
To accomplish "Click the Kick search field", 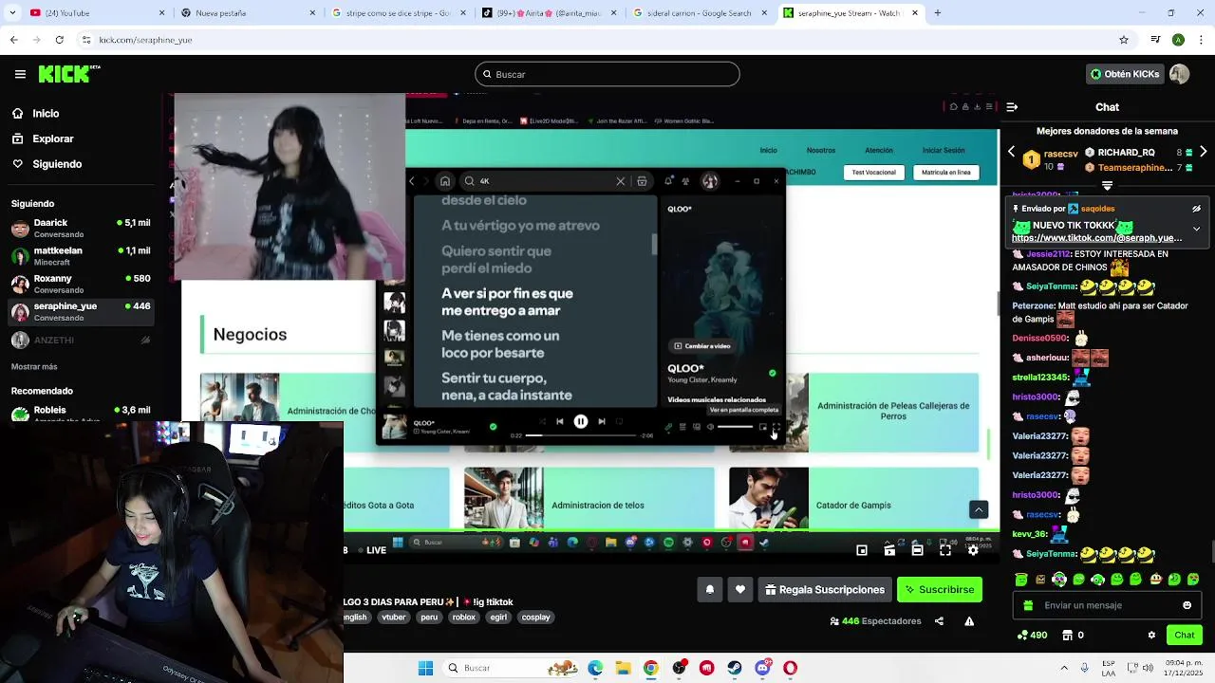I will 607,74.
